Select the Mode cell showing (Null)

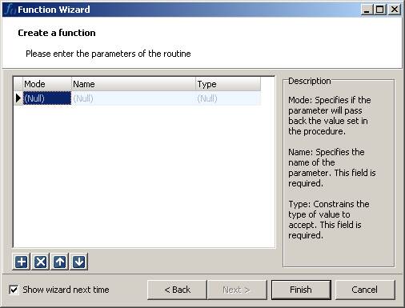point(47,98)
